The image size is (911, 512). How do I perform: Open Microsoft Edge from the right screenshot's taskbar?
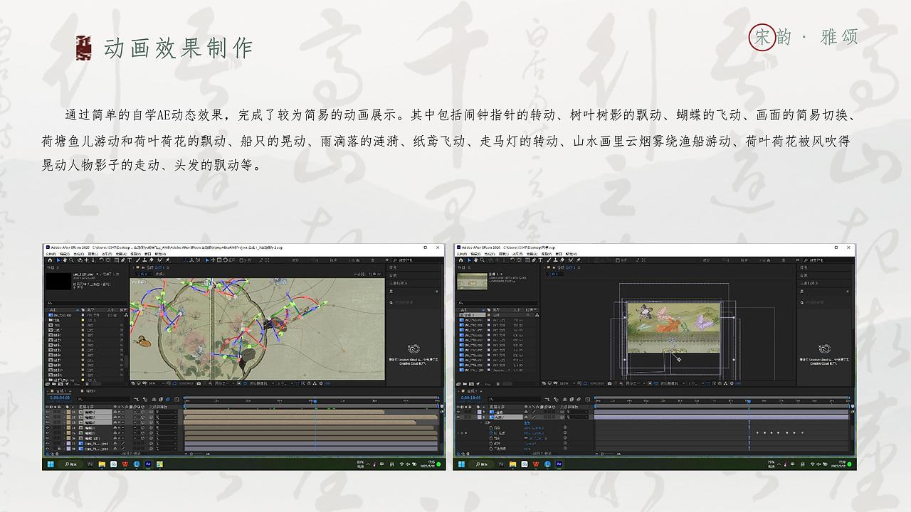tap(547, 464)
